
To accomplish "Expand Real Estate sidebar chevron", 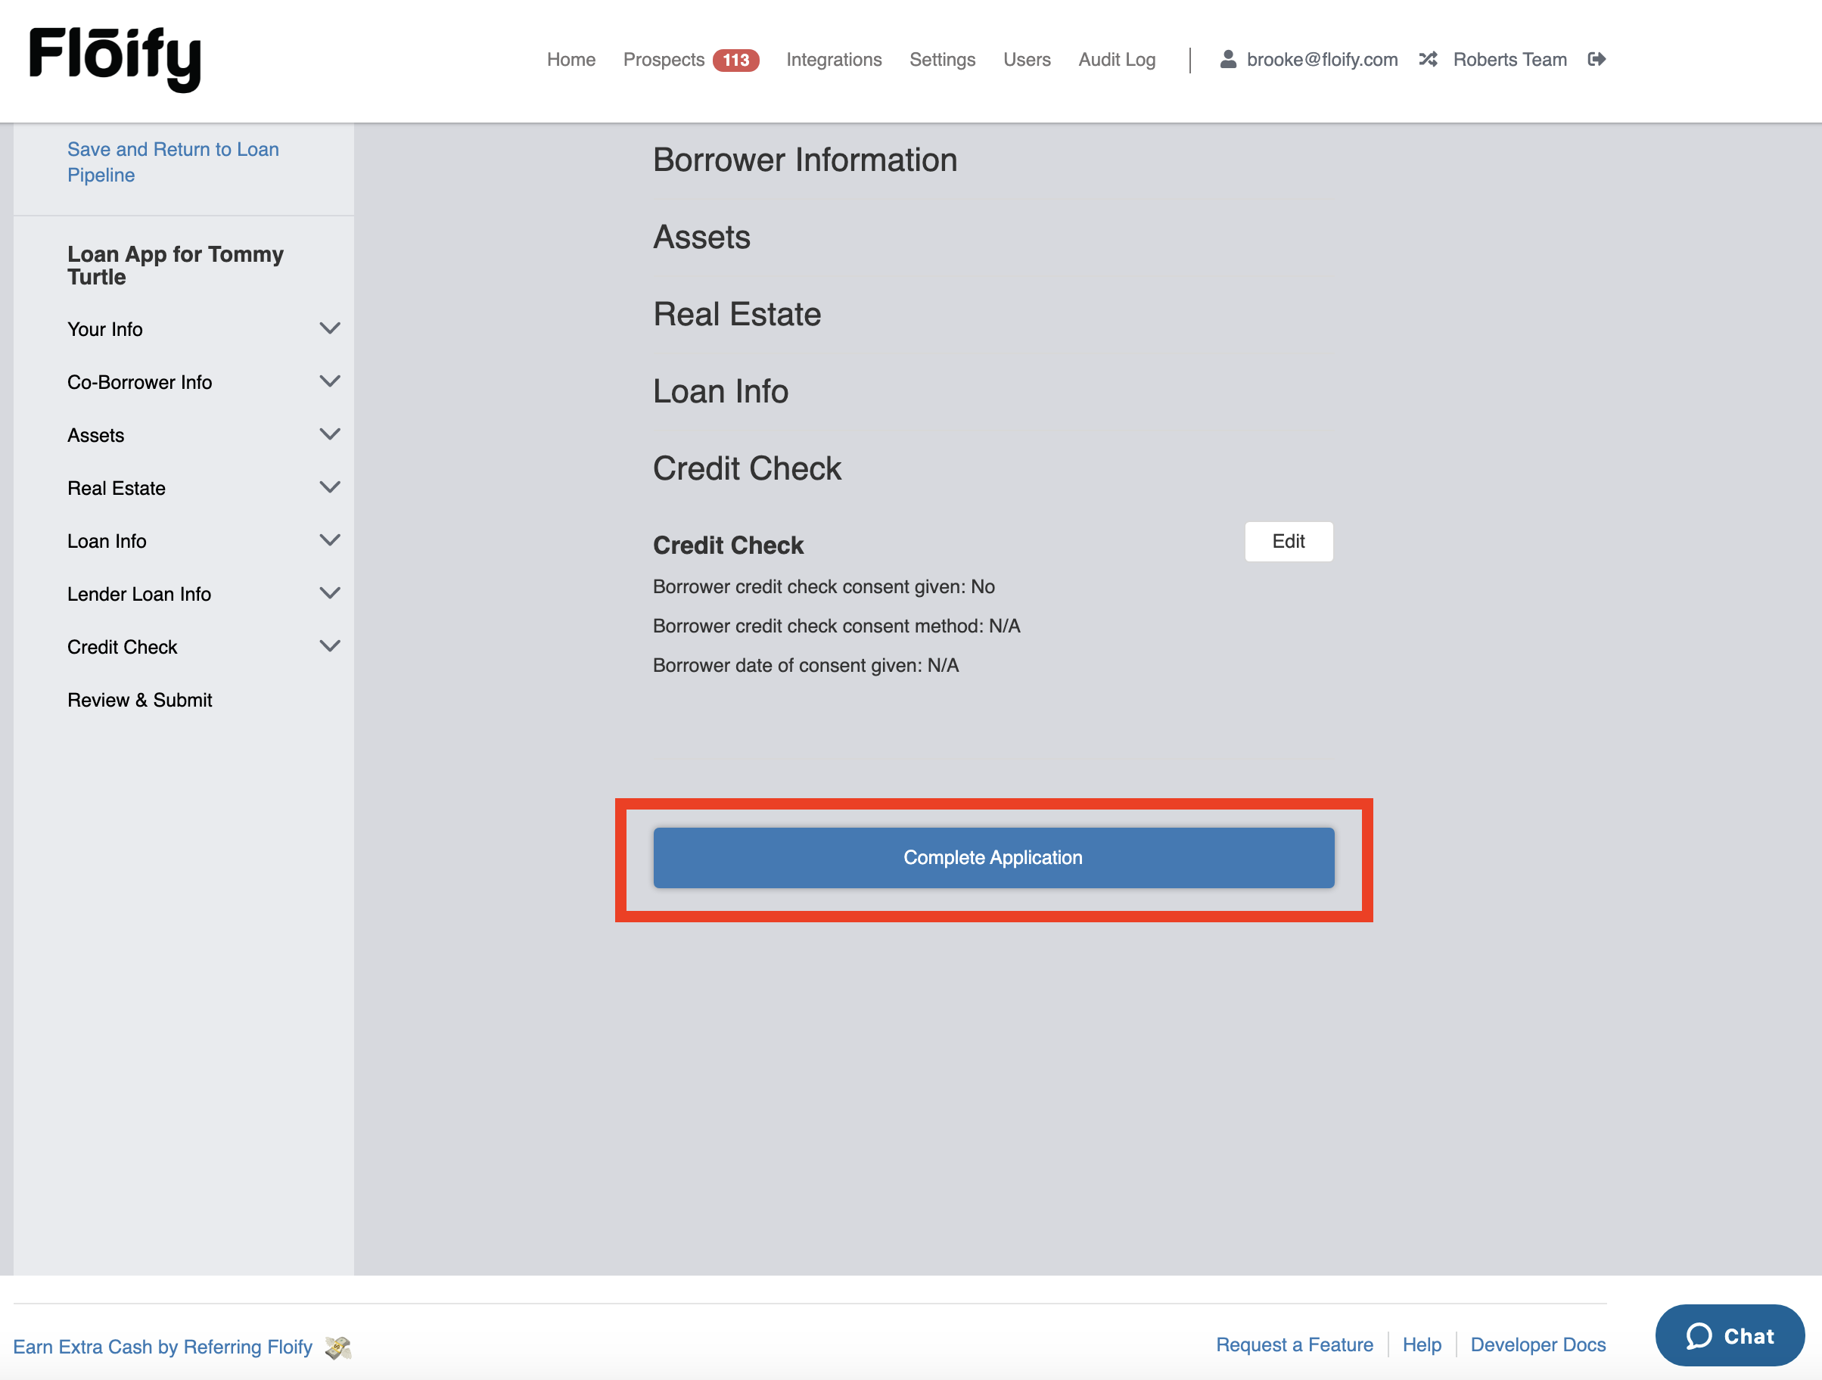I will click(x=329, y=487).
